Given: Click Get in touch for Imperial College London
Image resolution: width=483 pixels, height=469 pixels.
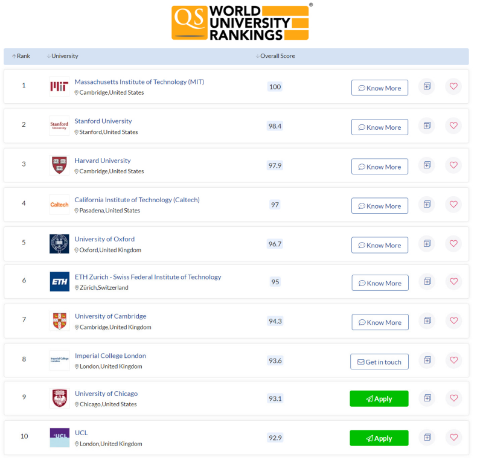Looking at the screenshot, I should point(379,361).
